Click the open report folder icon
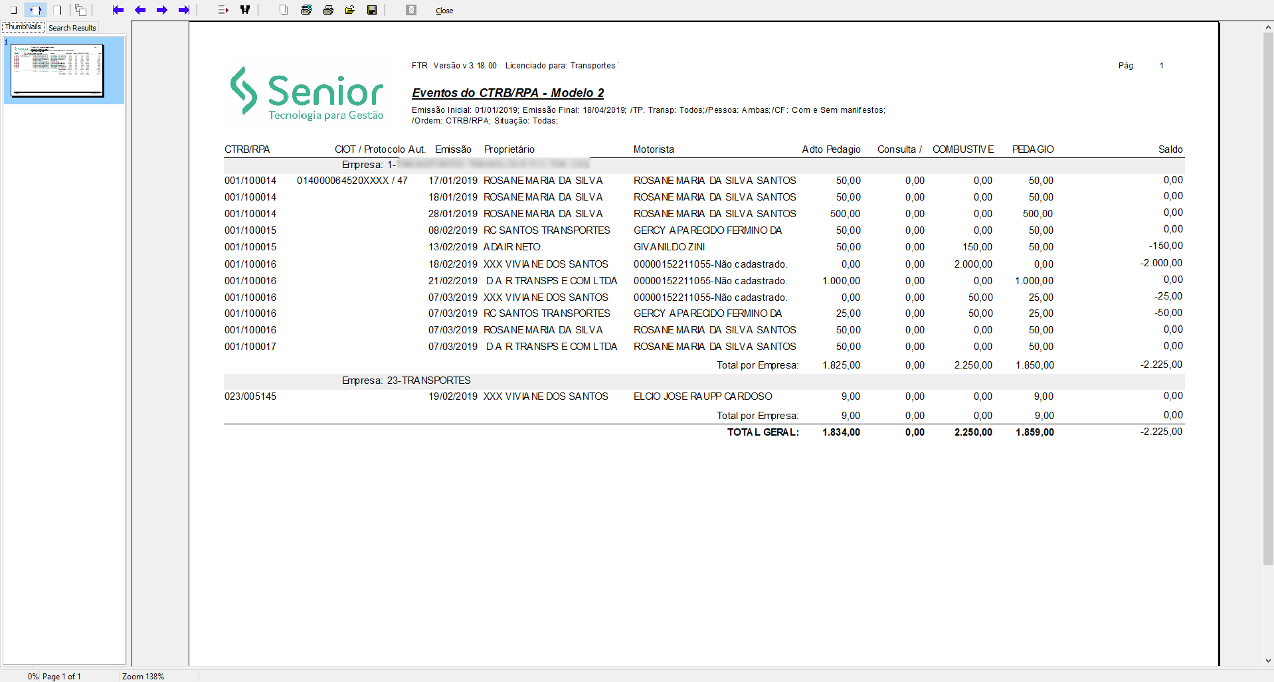This screenshot has width=1274, height=682. coord(350,10)
